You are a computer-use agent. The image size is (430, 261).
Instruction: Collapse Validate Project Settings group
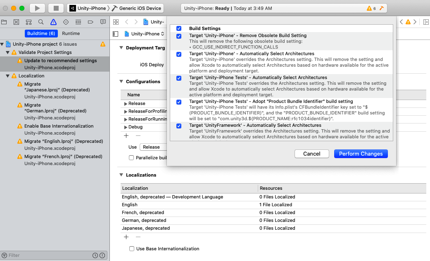tap(8, 52)
